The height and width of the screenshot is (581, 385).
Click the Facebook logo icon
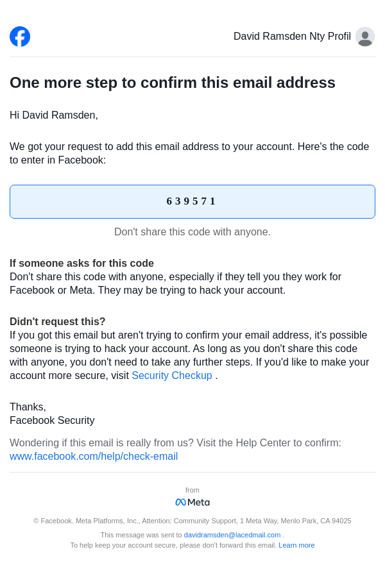tap(20, 37)
